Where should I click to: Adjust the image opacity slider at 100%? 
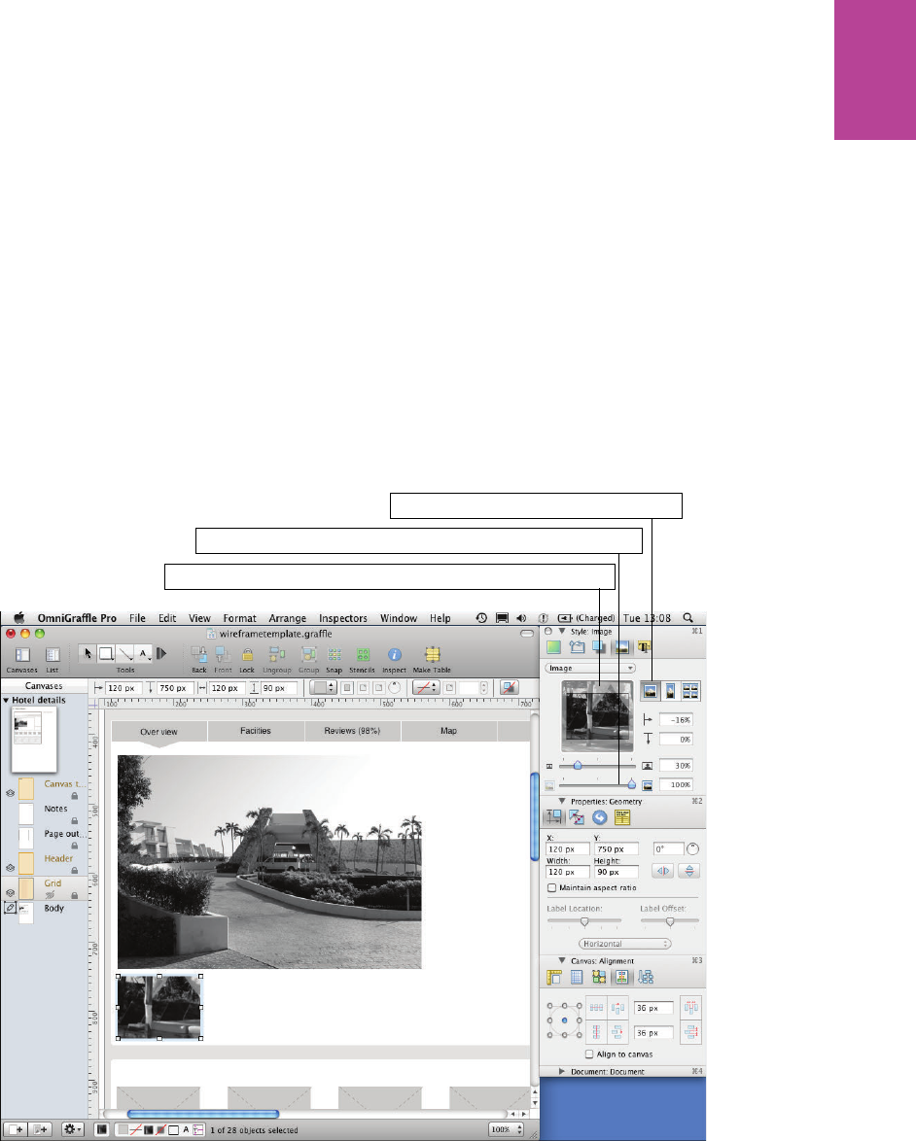click(x=631, y=784)
